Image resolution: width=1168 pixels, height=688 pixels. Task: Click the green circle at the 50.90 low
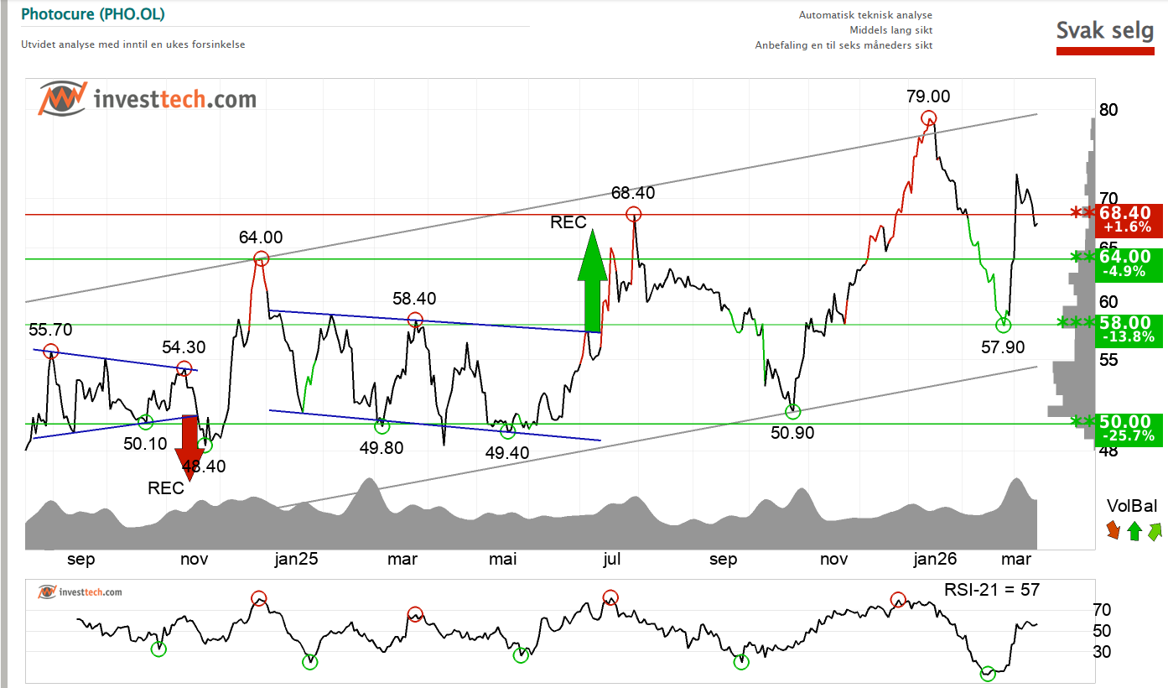pyautogui.click(x=792, y=411)
